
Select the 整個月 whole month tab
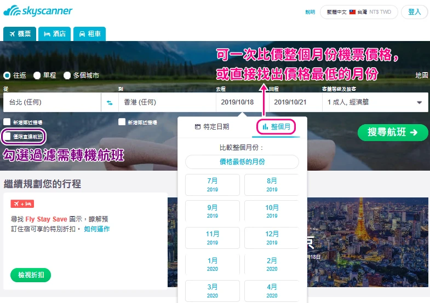277,127
